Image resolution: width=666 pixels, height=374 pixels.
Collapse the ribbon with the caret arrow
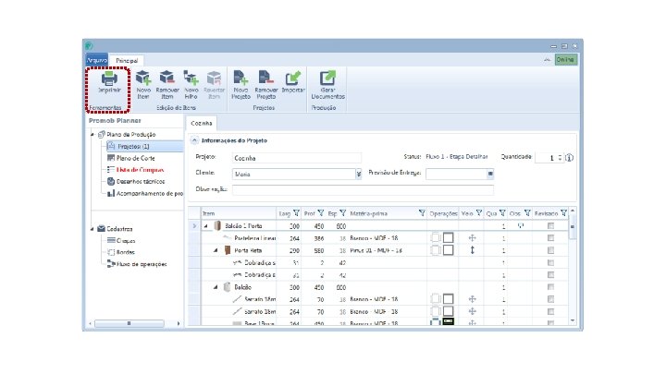point(547,60)
